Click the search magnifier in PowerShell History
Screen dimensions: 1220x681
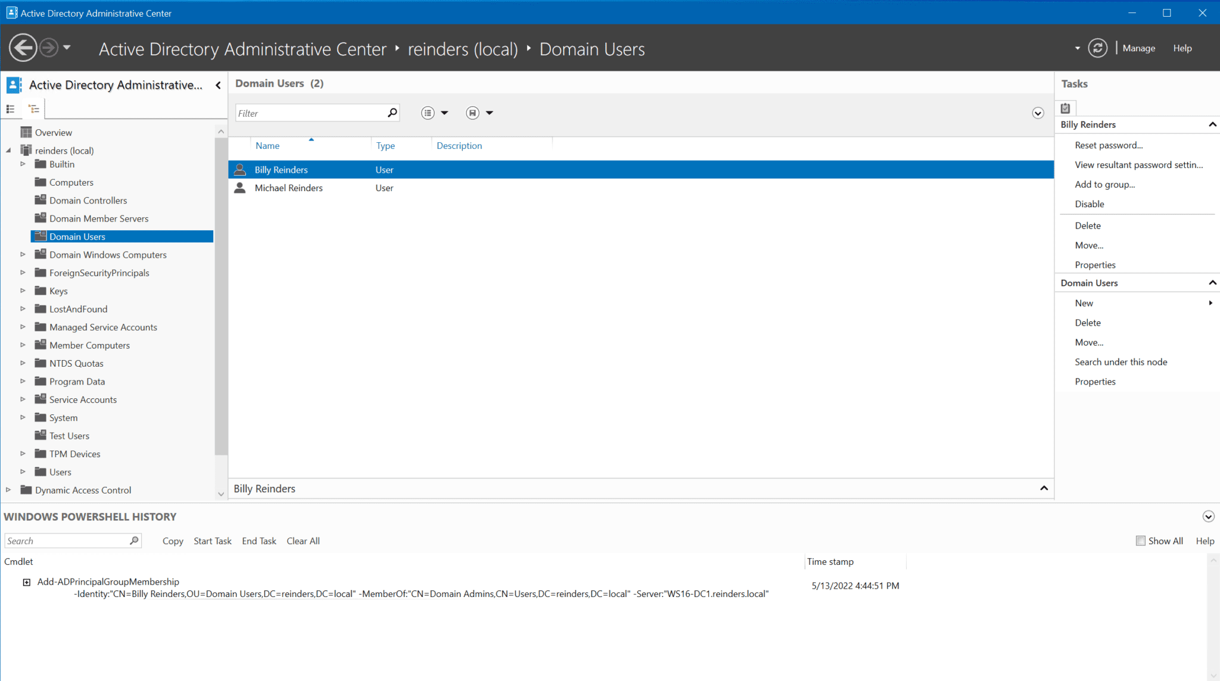(134, 541)
